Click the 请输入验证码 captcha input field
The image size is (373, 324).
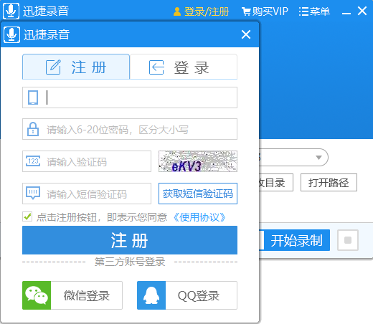[87, 161]
